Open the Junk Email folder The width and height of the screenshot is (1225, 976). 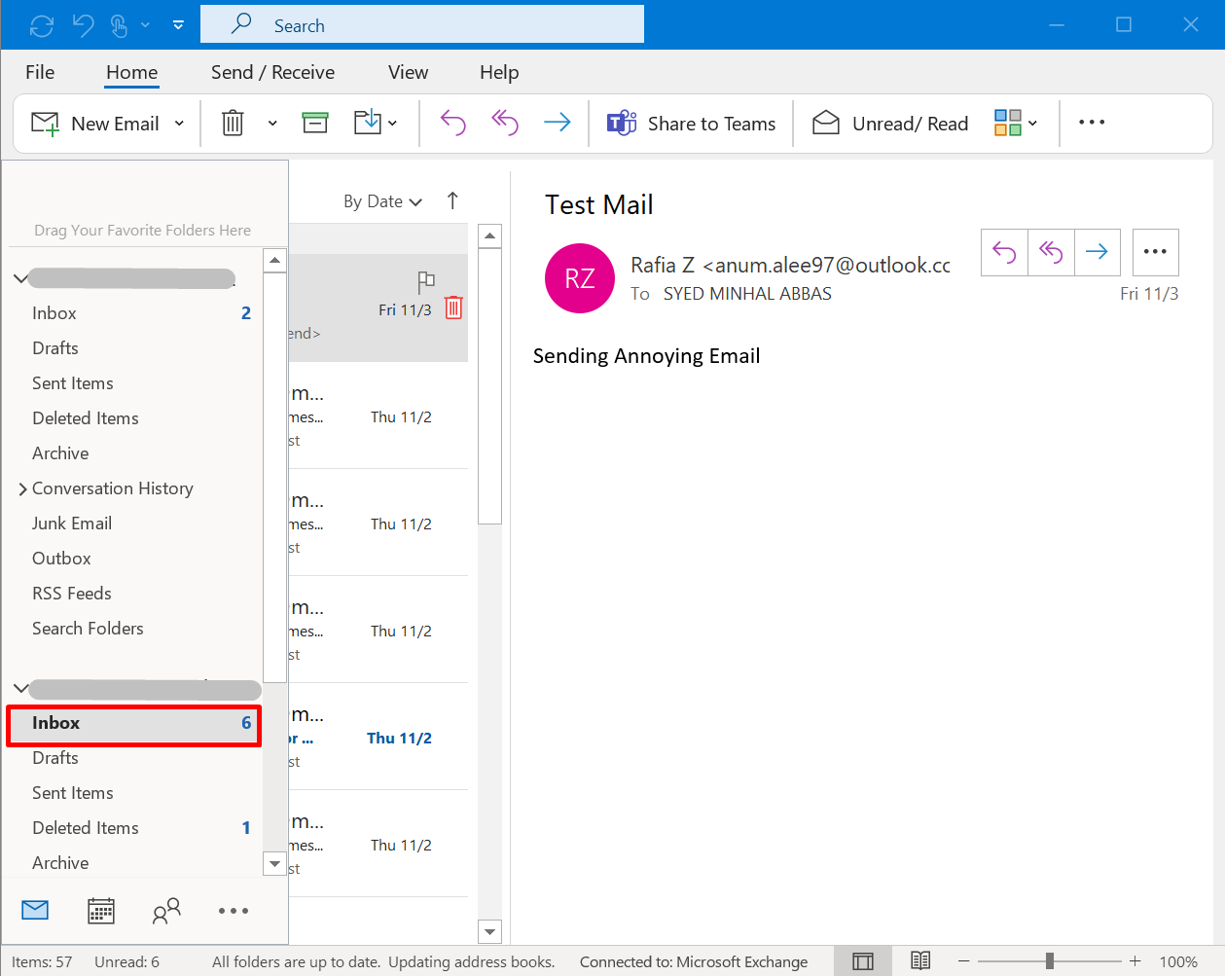click(x=72, y=524)
